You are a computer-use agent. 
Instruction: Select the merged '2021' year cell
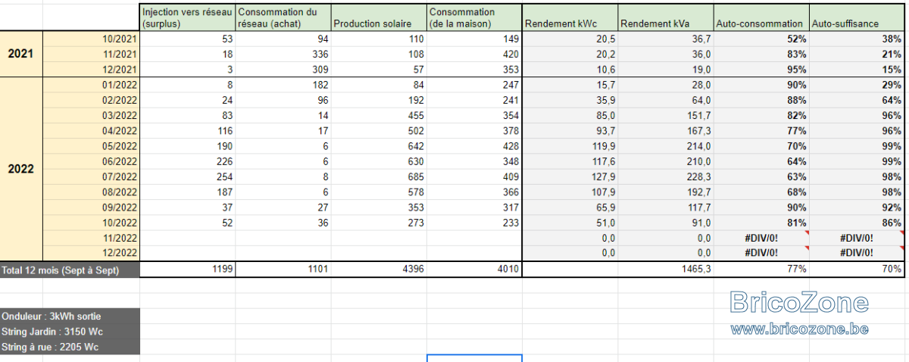[21, 55]
